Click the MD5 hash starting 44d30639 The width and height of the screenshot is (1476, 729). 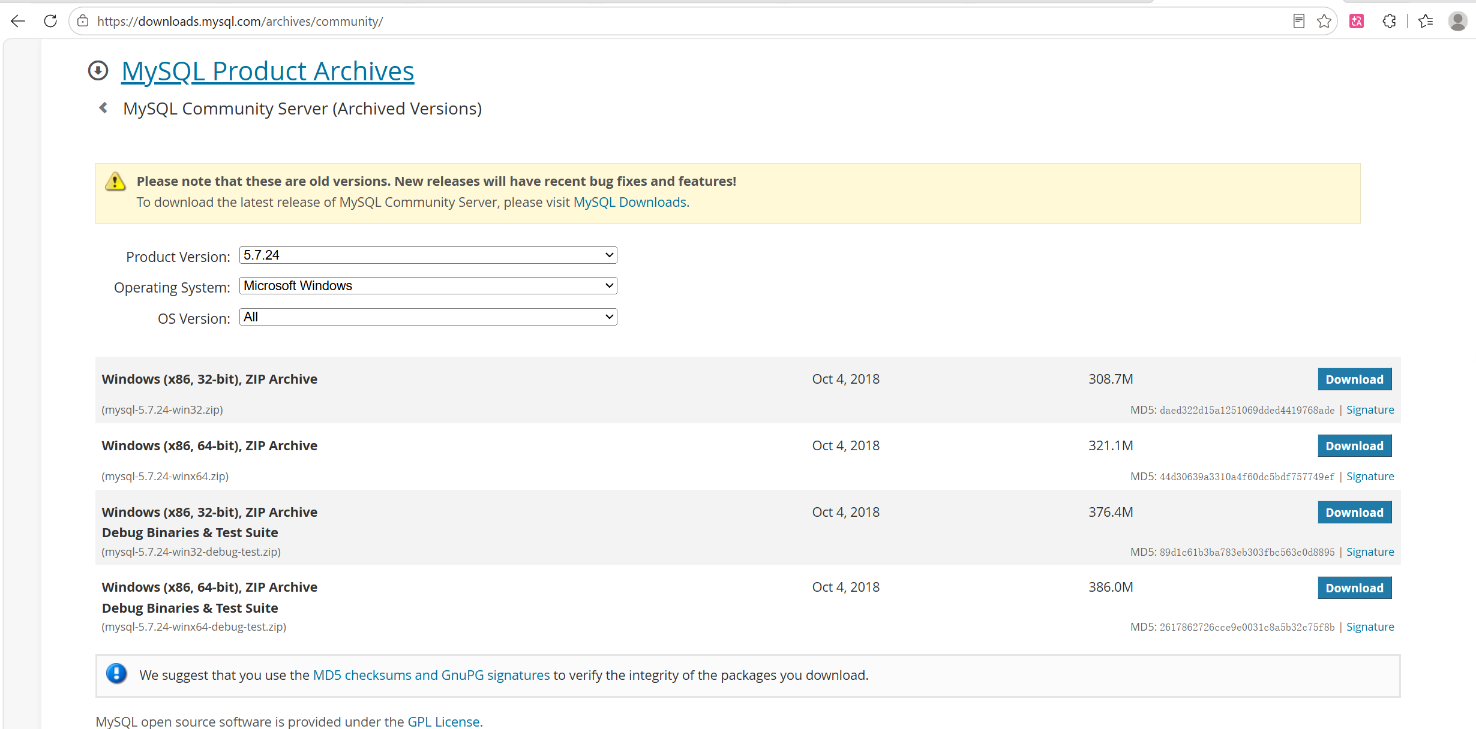coord(1247,477)
